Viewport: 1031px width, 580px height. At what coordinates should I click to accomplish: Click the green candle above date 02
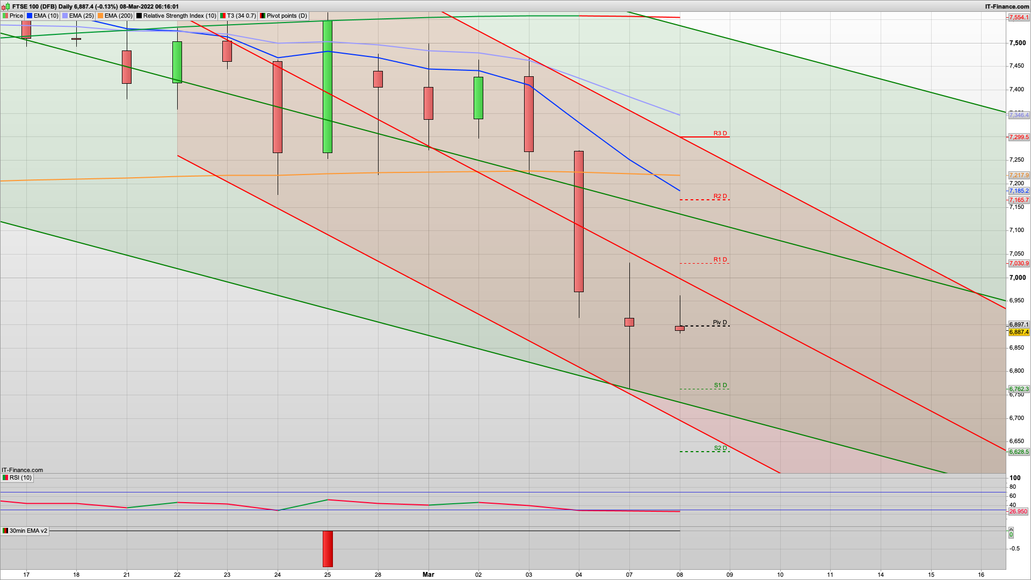pos(478,98)
